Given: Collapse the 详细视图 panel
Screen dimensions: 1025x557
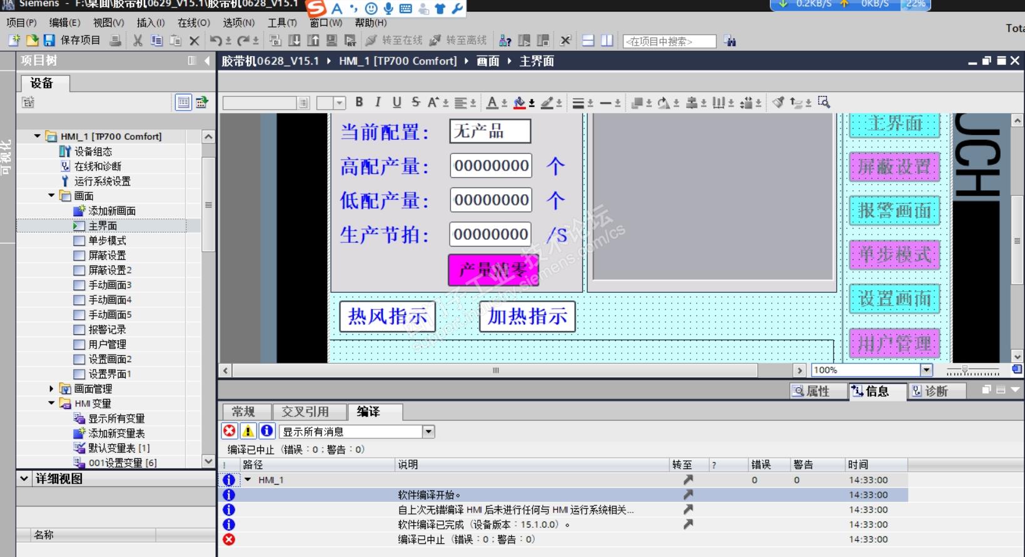Looking at the screenshot, I should pos(24,479).
